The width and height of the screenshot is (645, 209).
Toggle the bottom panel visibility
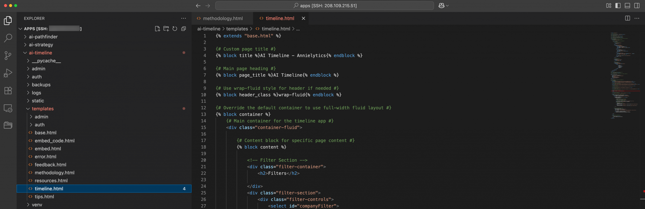pos(627,6)
